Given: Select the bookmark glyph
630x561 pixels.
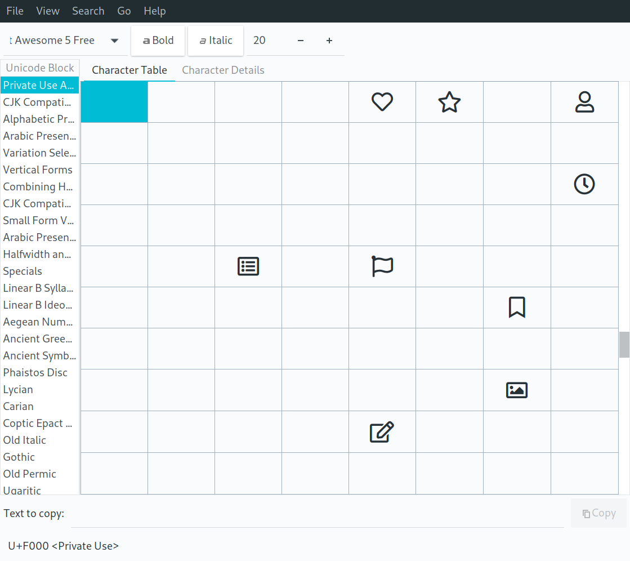Looking at the screenshot, I should click(x=516, y=307).
